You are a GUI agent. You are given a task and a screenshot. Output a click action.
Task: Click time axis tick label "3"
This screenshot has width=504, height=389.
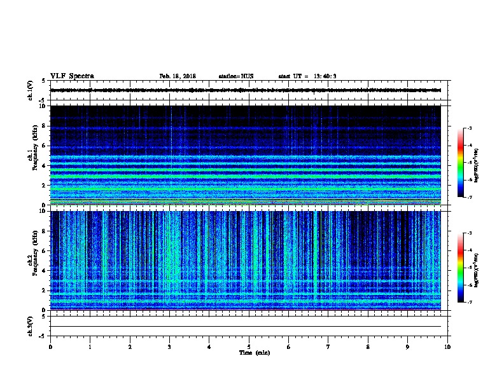click(169, 347)
